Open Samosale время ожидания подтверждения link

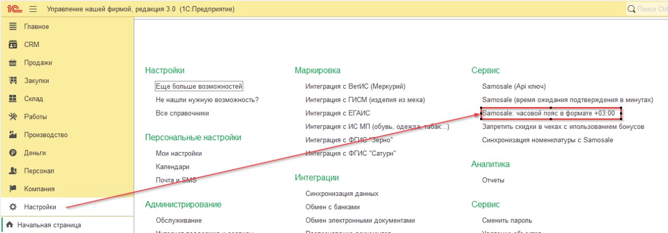click(x=568, y=100)
